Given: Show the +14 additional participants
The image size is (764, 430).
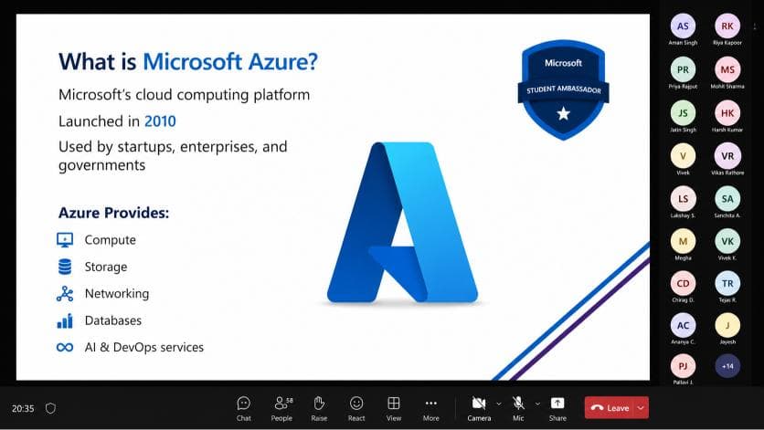Looking at the screenshot, I should coord(727,366).
